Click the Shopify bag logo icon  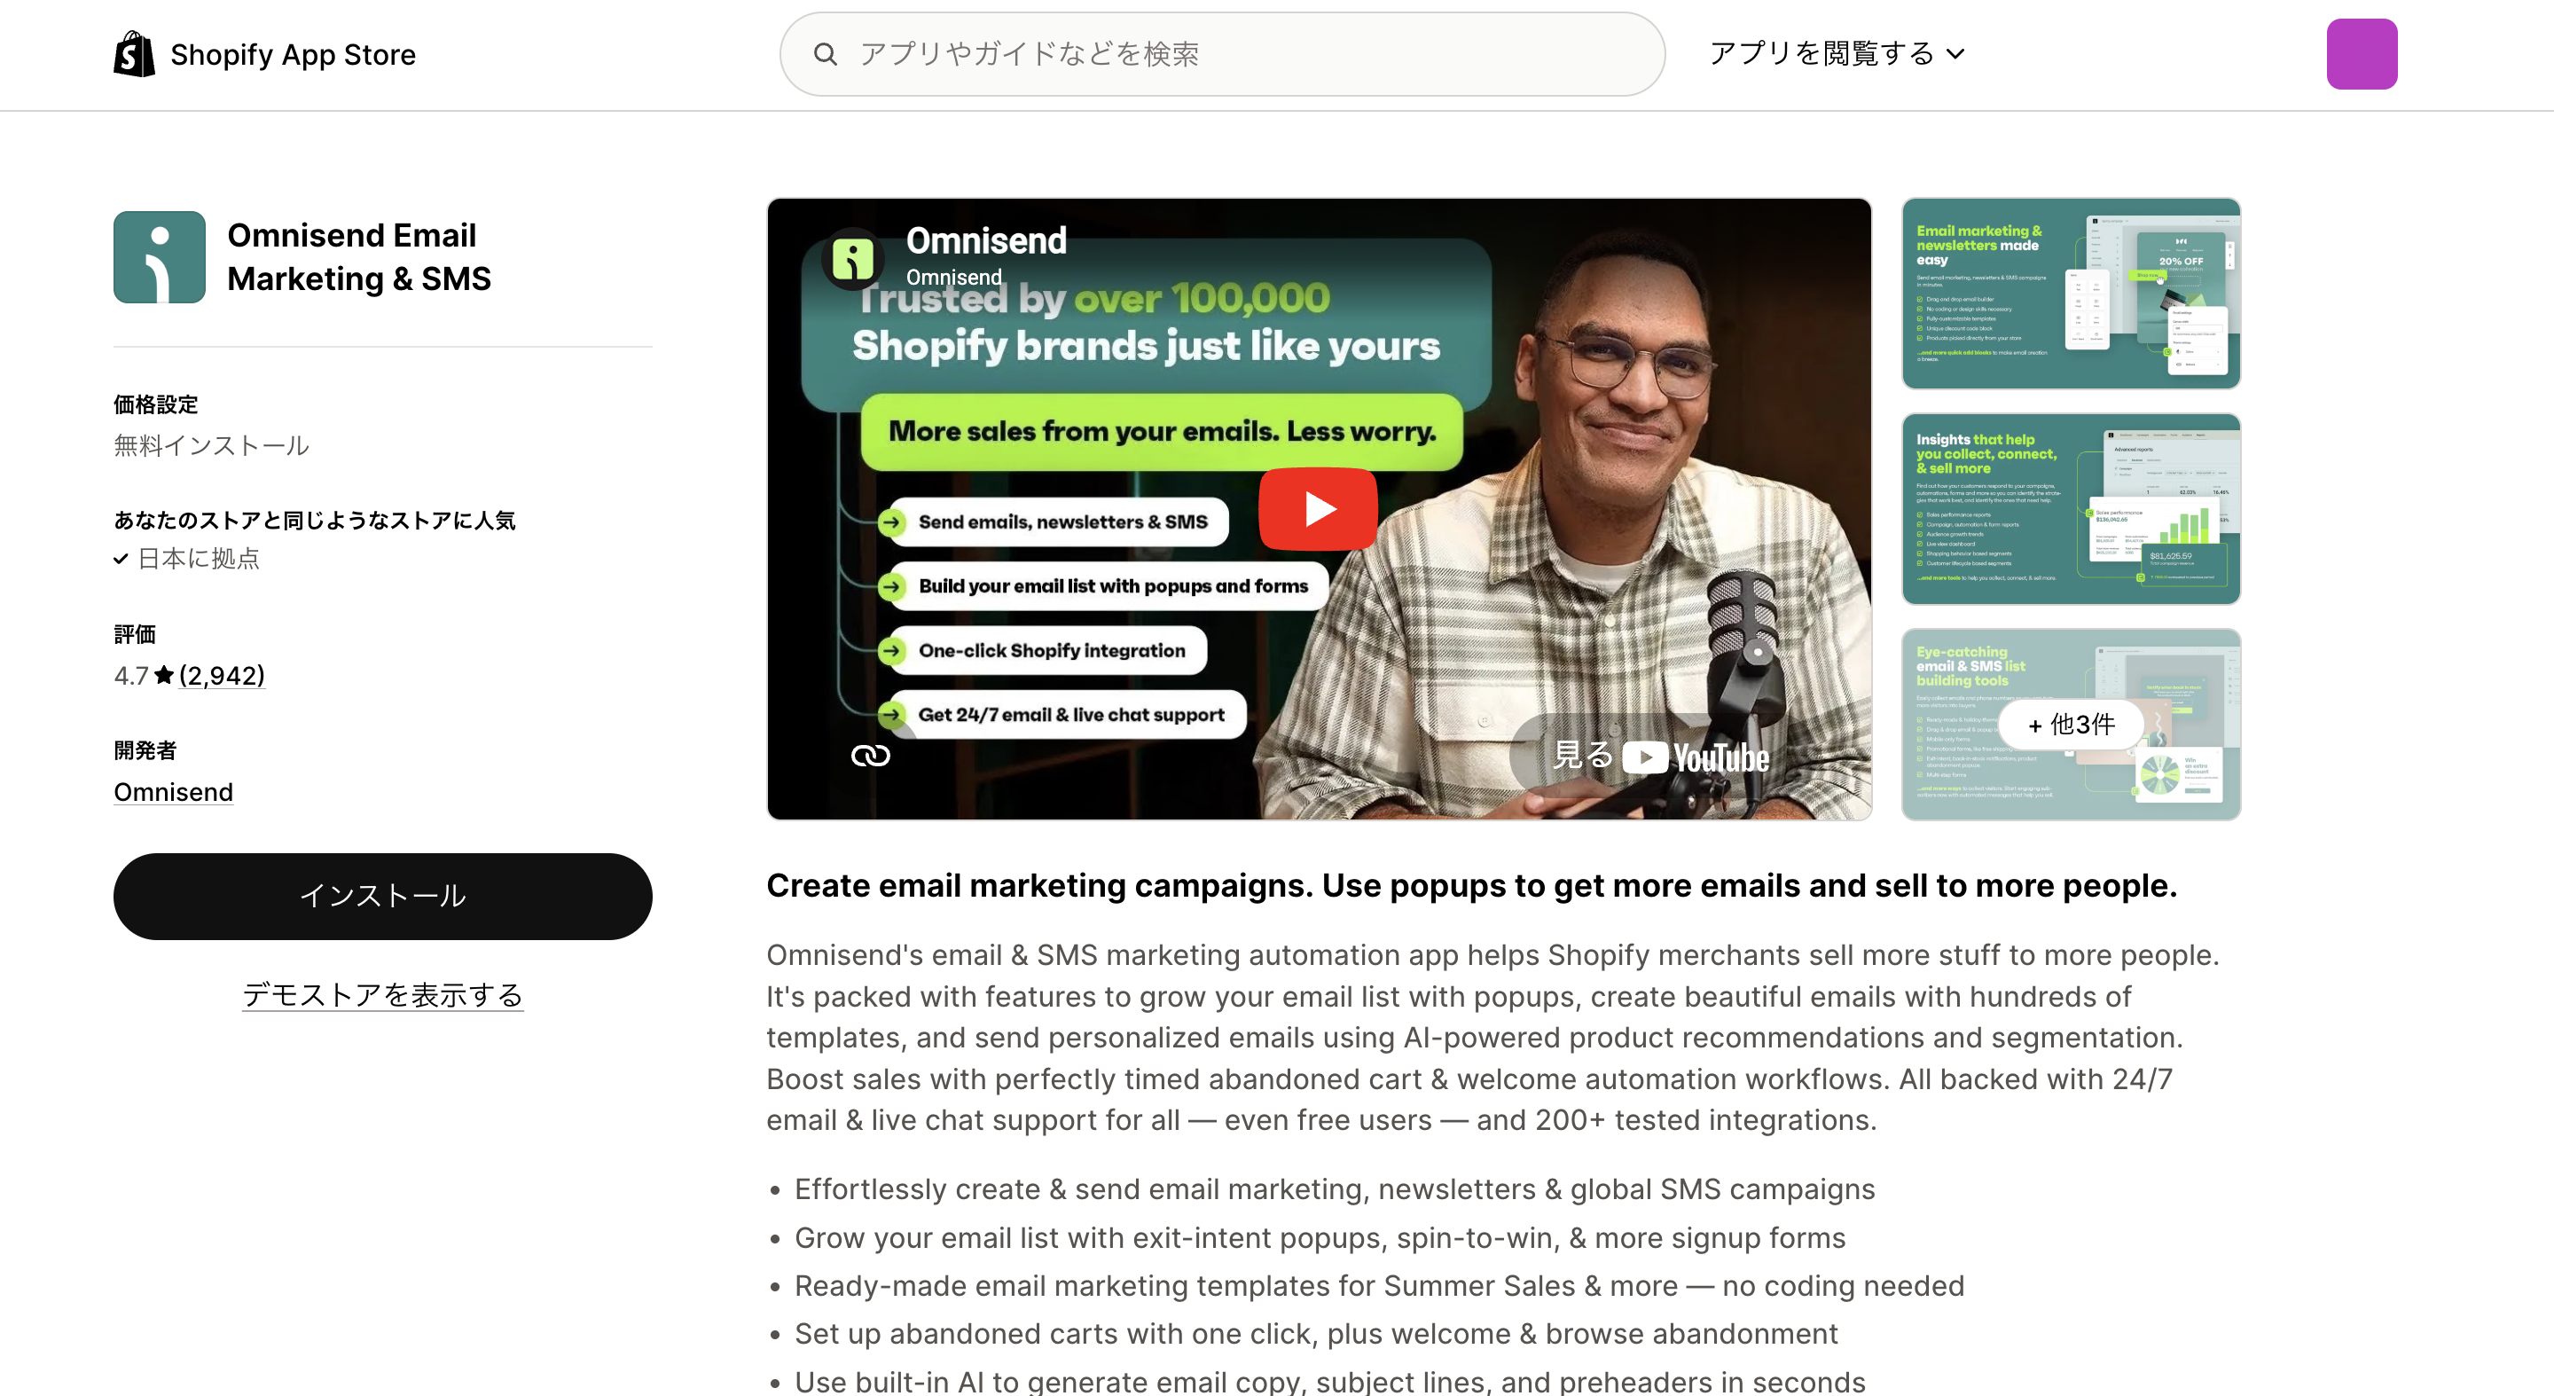(135, 53)
